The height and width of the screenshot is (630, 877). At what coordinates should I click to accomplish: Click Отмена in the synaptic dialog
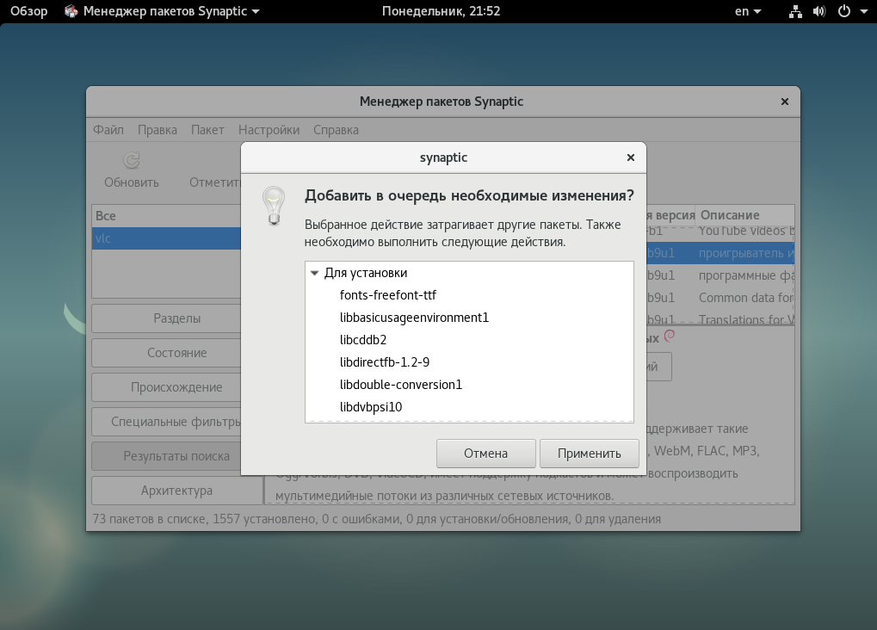[x=485, y=454]
